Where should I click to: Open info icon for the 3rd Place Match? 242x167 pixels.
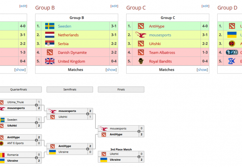pos(139,157)
